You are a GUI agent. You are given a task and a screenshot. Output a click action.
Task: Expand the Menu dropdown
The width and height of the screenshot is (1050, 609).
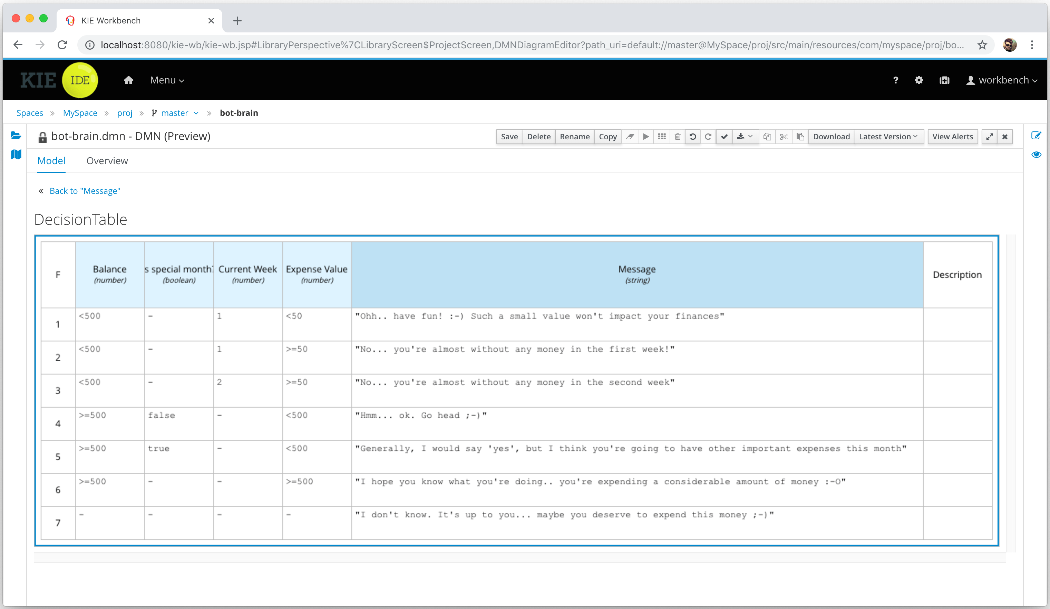coord(167,80)
